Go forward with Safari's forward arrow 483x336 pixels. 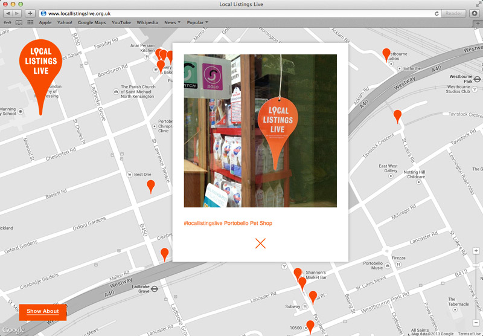(17, 13)
